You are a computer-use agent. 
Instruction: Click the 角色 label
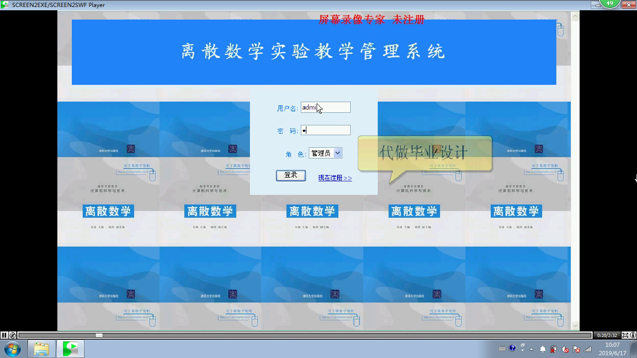coord(296,154)
